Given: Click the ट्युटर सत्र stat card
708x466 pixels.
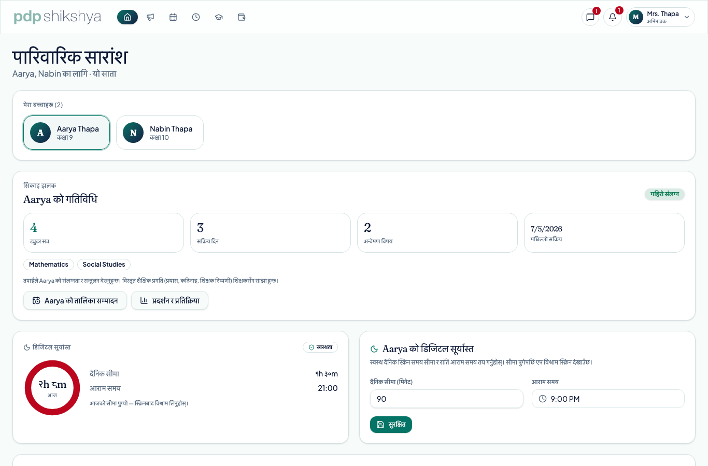Looking at the screenshot, I should click(x=104, y=233).
